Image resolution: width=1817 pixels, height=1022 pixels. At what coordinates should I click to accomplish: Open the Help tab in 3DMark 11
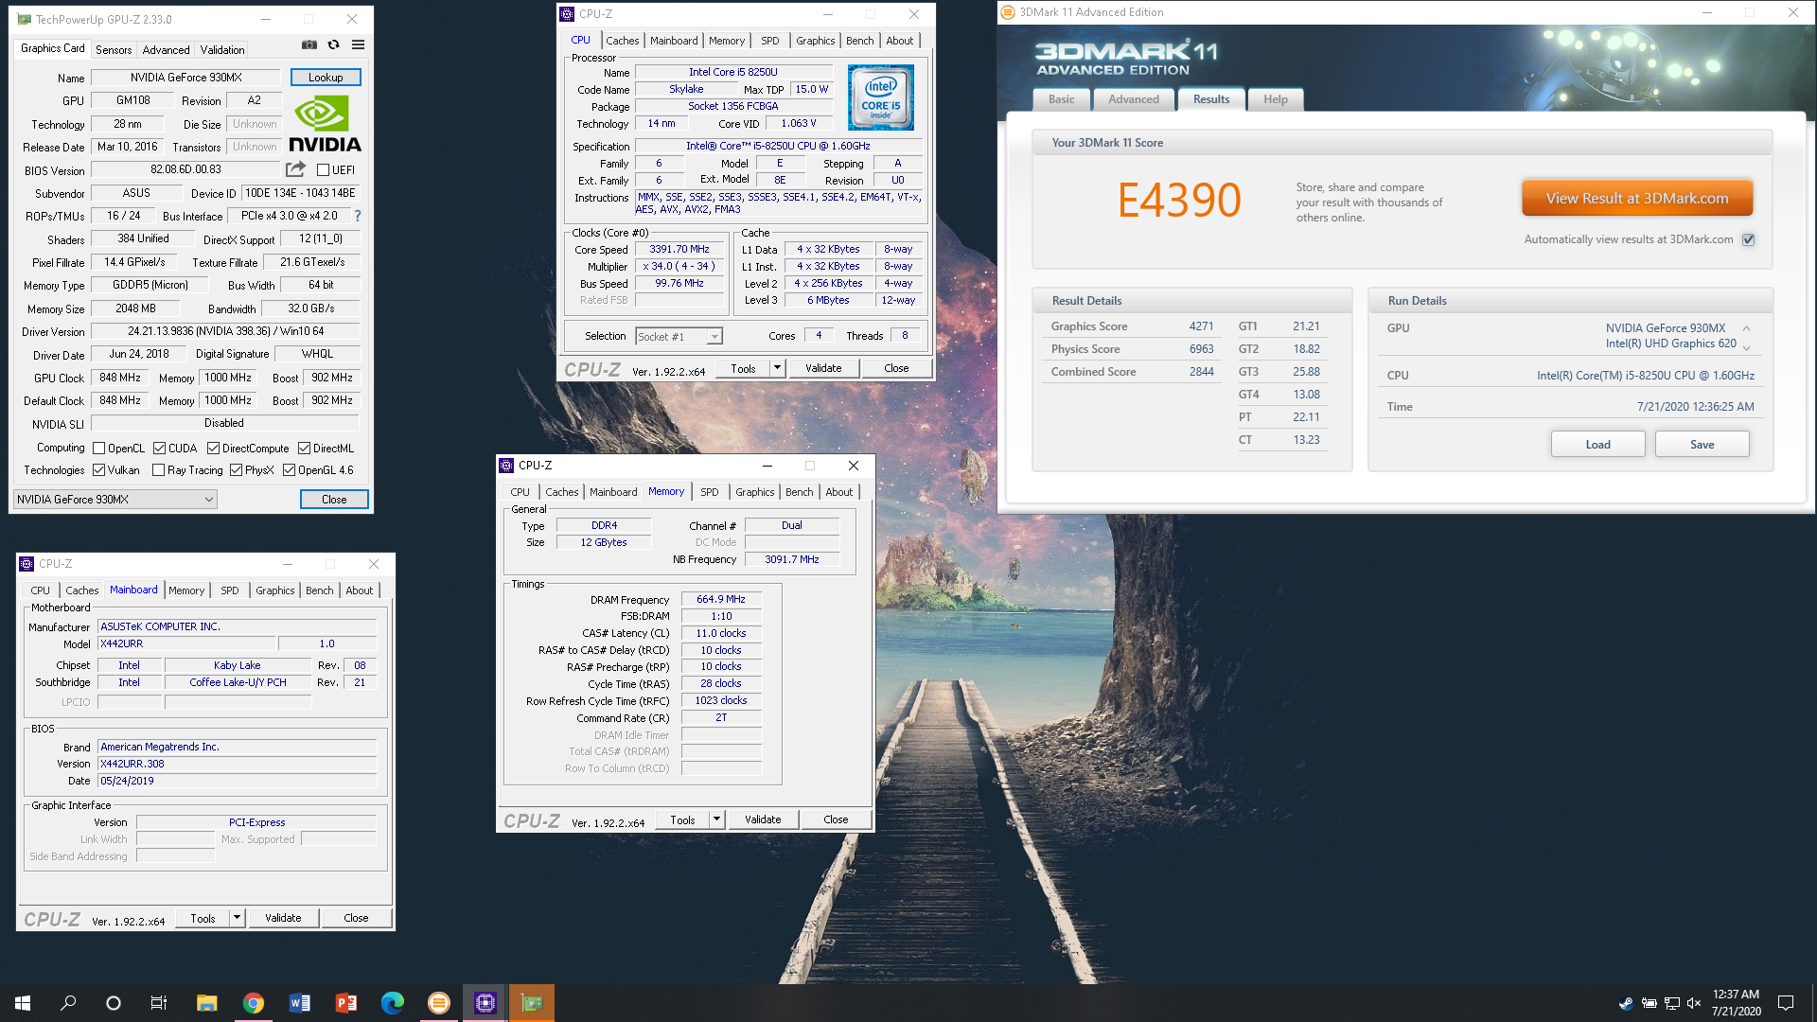pos(1275,99)
